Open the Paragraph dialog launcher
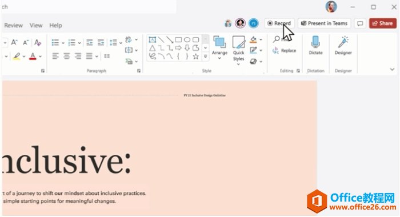Screen dimensions: 400x217 point(139,71)
